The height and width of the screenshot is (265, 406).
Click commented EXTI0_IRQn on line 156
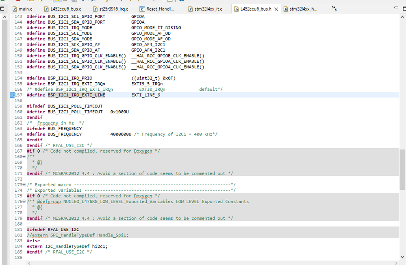152,89
